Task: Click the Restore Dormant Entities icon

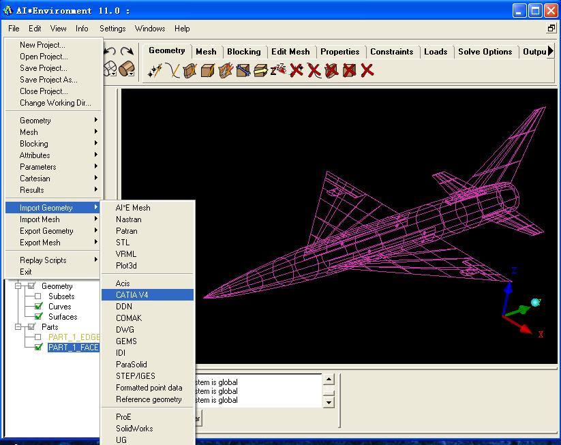Action: coord(278,70)
